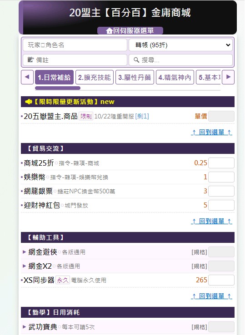
Task: Click the price 265 of XS同步器
Action: pos(201,280)
